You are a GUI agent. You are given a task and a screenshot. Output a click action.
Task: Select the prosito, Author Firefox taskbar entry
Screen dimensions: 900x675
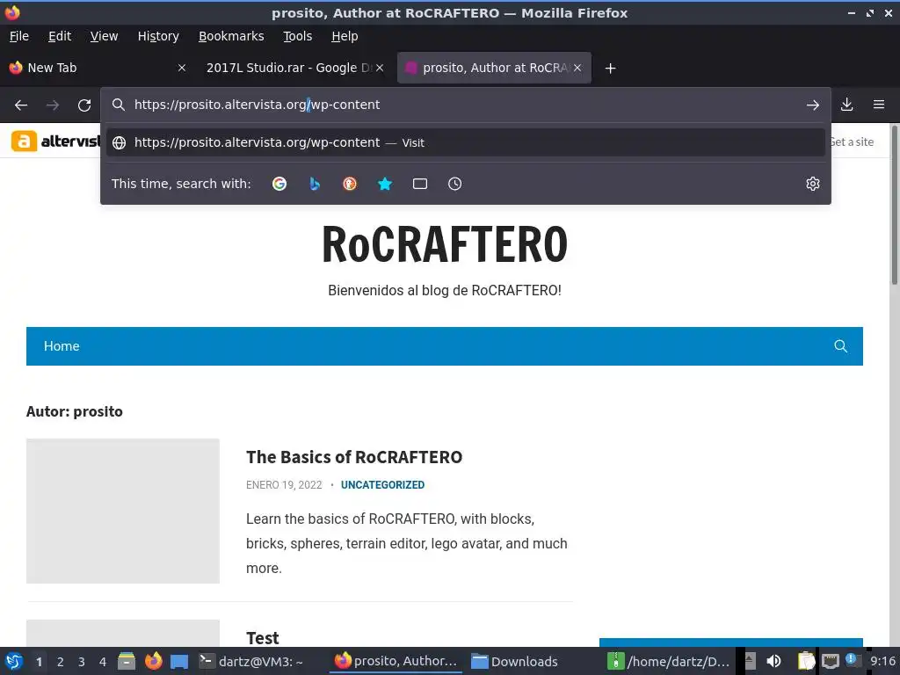396,661
